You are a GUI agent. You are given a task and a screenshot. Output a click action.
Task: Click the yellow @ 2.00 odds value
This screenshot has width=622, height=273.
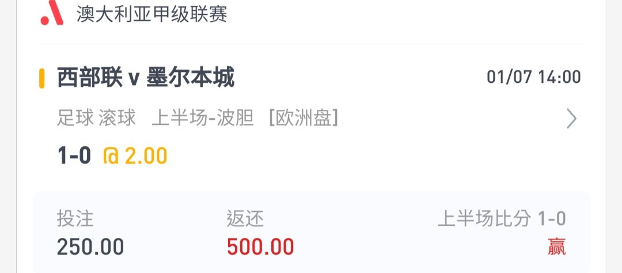point(135,156)
